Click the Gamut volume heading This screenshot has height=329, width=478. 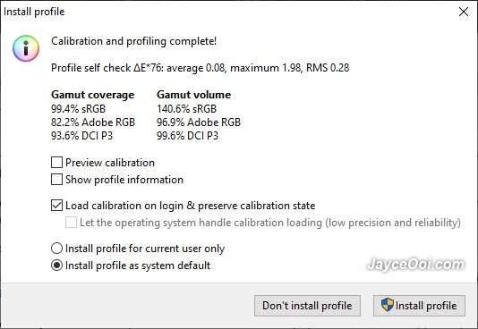click(x=194, y=95)
